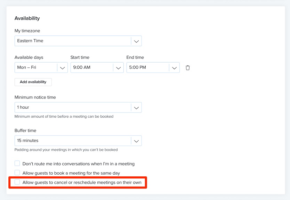Tick allow guests to cancel or reschedule
The image size is (290, 200).
(17, 182)
